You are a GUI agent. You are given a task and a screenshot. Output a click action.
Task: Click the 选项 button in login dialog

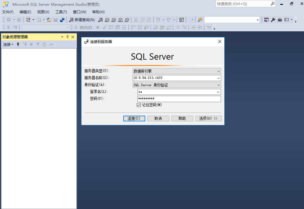click(209, 118)
